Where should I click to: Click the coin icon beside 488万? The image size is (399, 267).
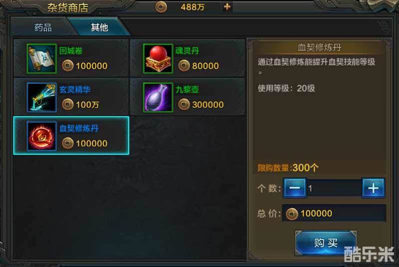click(x=161, y=7)
